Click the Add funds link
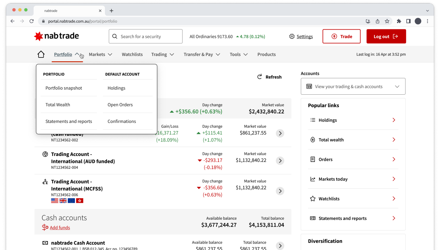Viewport: 440px width, 250px height. (x=56, y=228)
